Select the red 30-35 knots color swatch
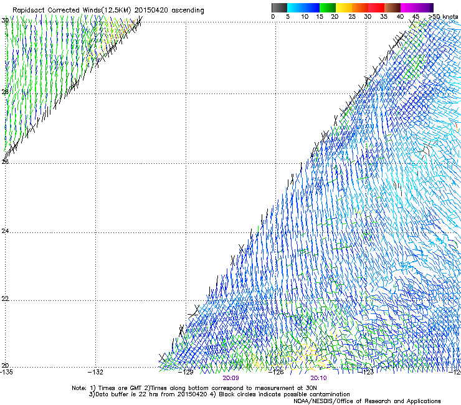 click(376, 7)
